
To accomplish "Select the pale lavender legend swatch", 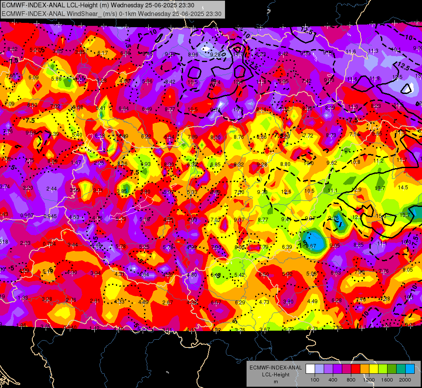I will (x=319, y=369).
